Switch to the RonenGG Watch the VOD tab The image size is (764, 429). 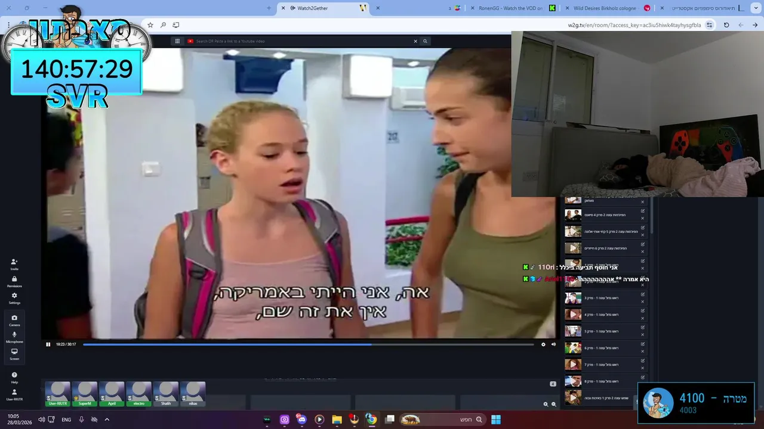[510, 8]
